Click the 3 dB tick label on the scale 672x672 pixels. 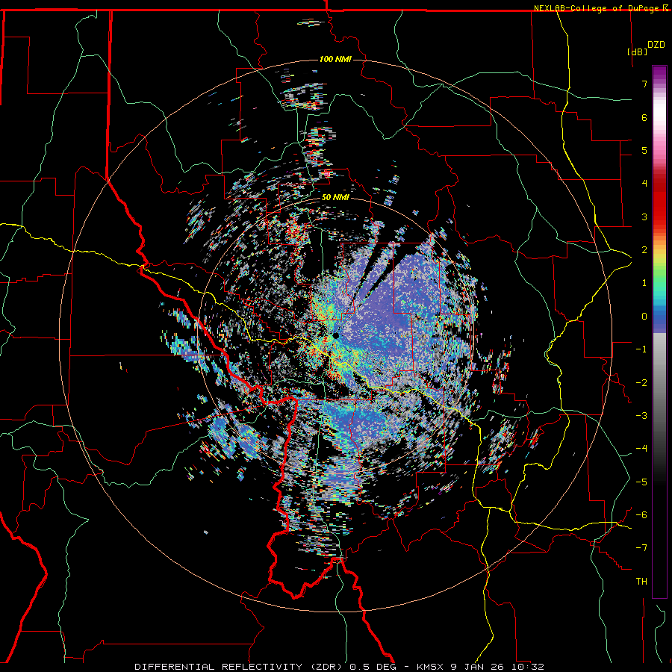pyautogui.click(x=644, y=217)
